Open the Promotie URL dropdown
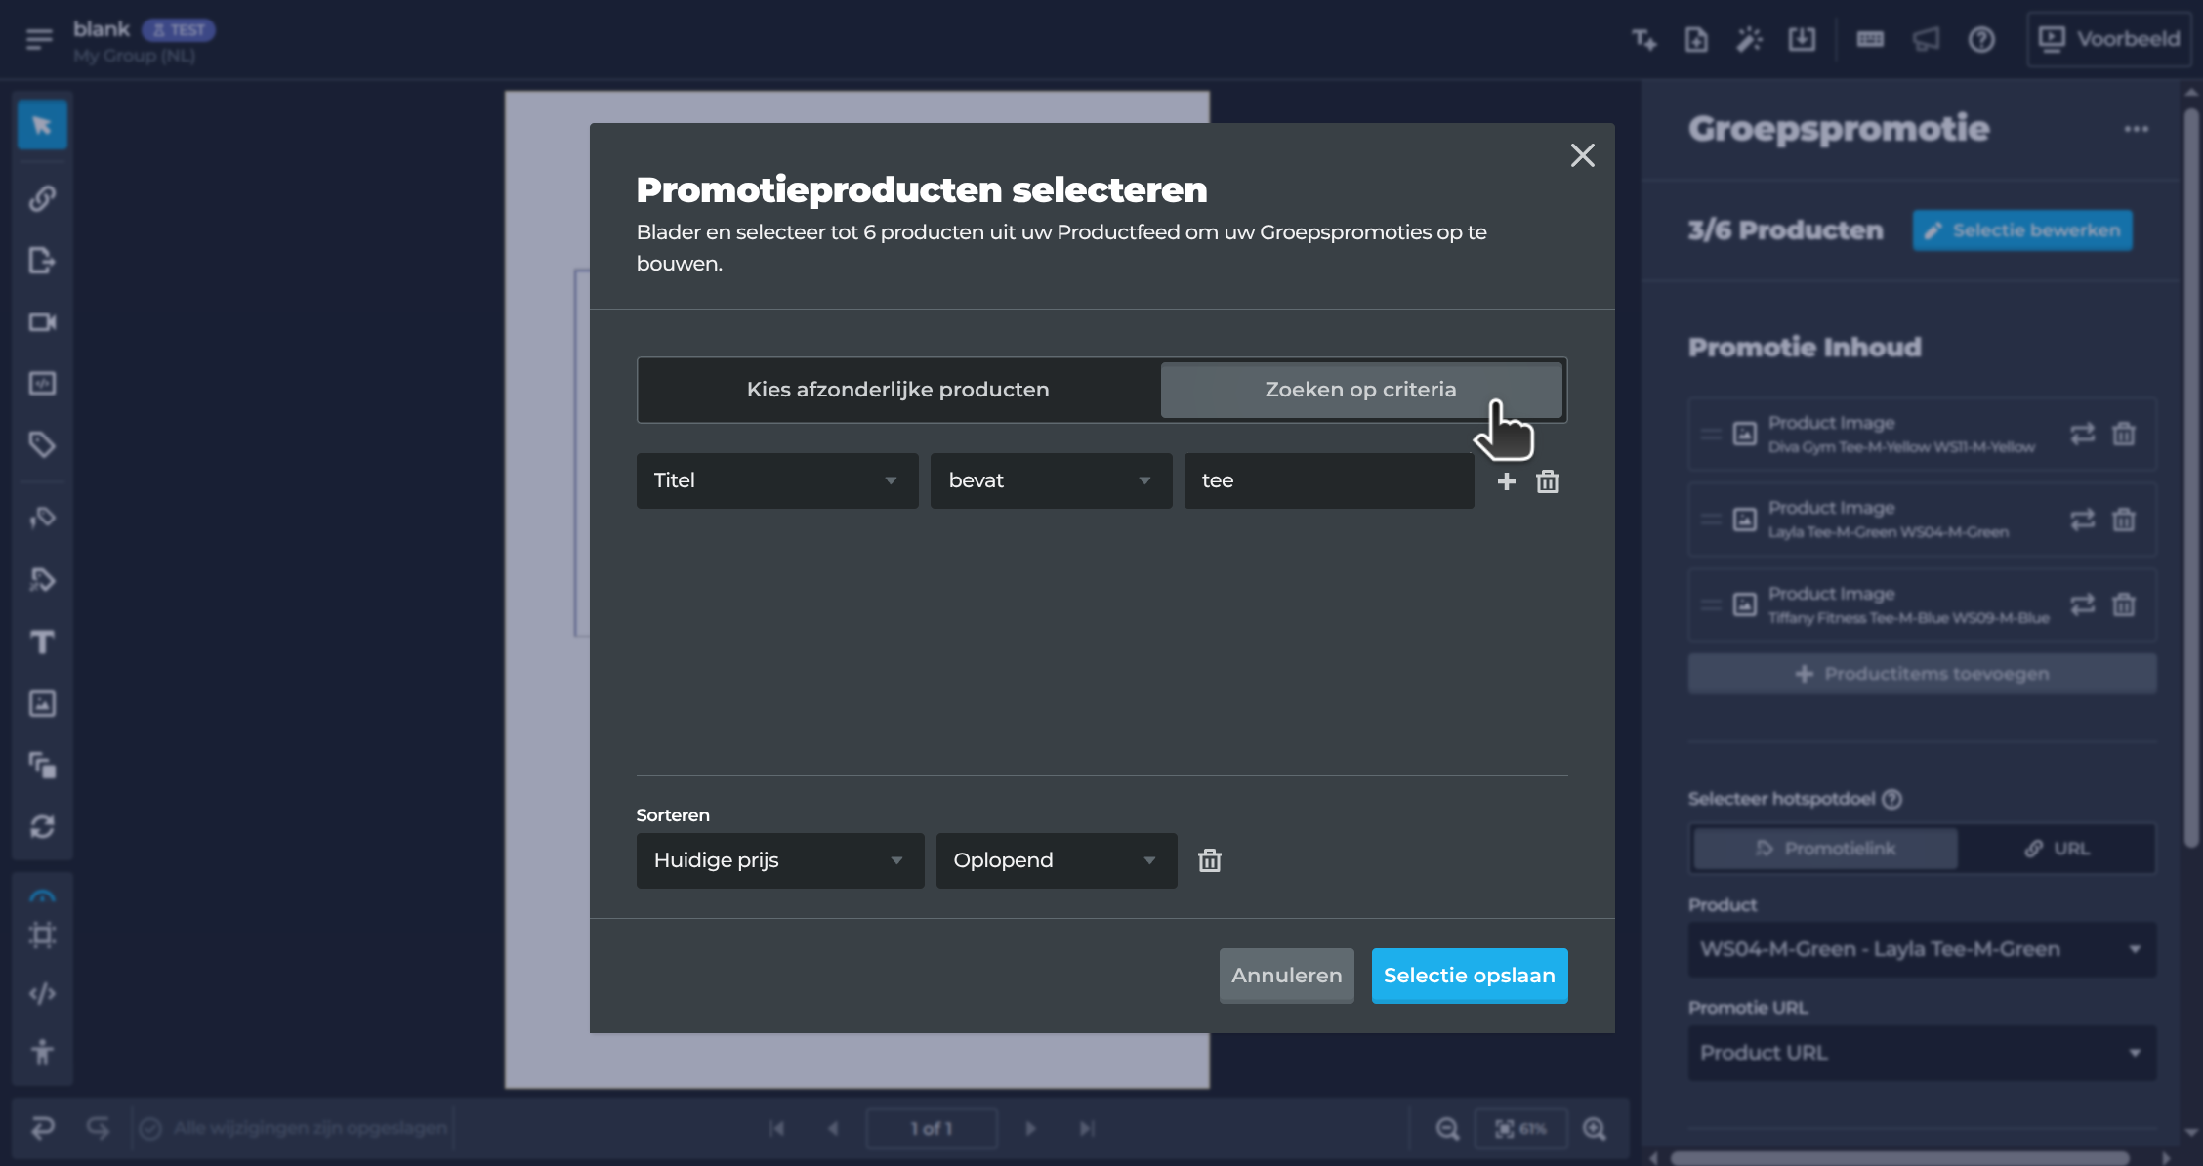The width and height of the screenshot is (2203, 1166). [x=1922, y=1053]
